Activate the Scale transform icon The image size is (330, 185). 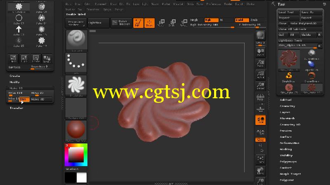[x=172, y=23]
